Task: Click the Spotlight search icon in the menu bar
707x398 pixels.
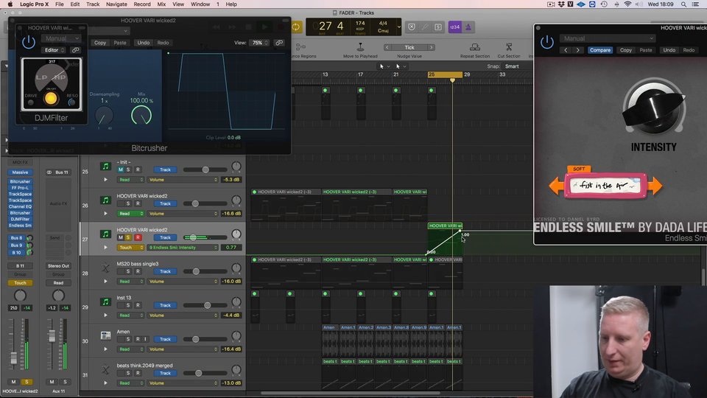Action: pos(683,4)
